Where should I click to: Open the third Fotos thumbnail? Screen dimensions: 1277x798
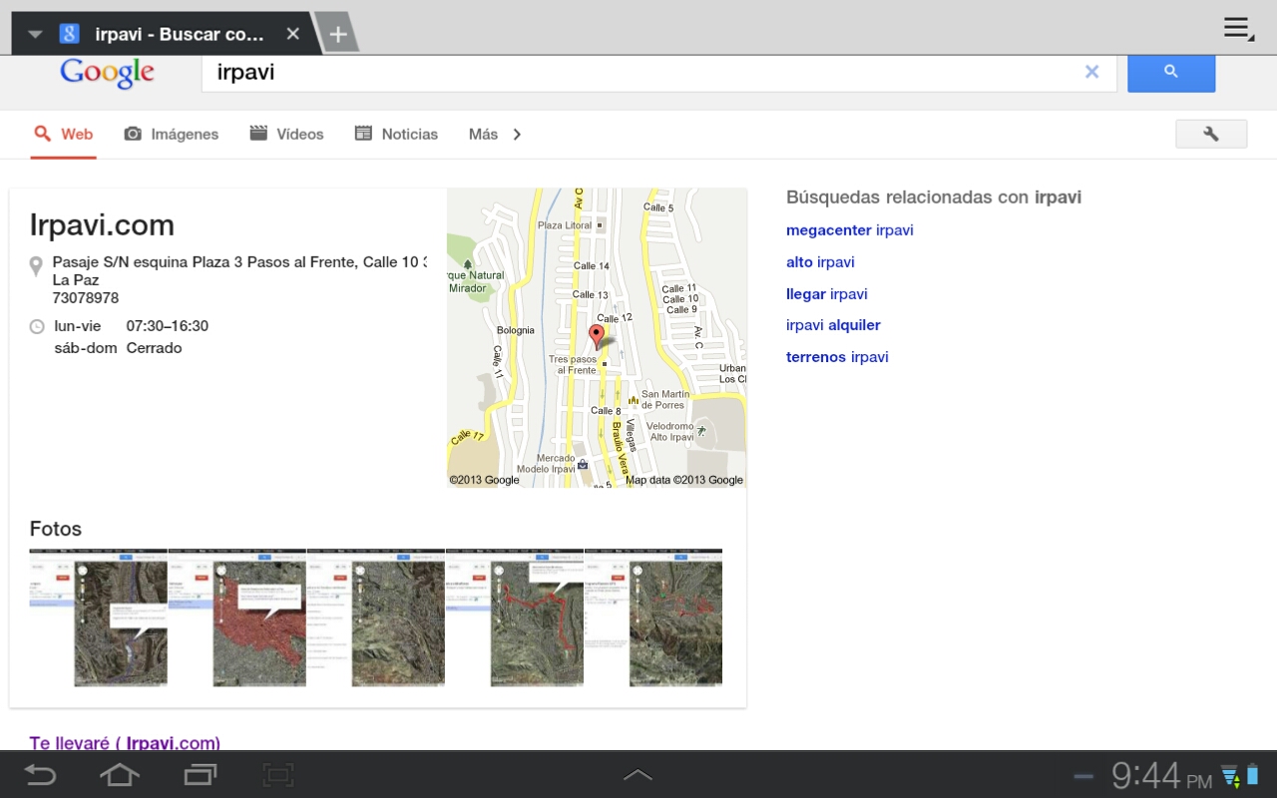[x=376, y=617]
